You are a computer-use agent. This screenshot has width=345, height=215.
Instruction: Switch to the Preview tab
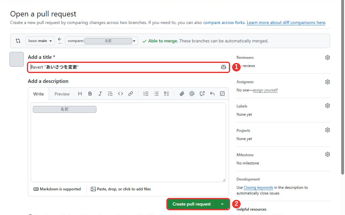pyautogui.click(x=62, y=94)
